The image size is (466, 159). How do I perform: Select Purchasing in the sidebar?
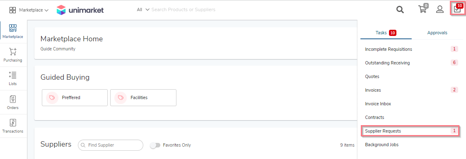tap(13, 55)
